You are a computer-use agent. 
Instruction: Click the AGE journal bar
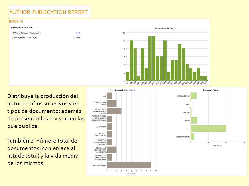tap(109, 96)
